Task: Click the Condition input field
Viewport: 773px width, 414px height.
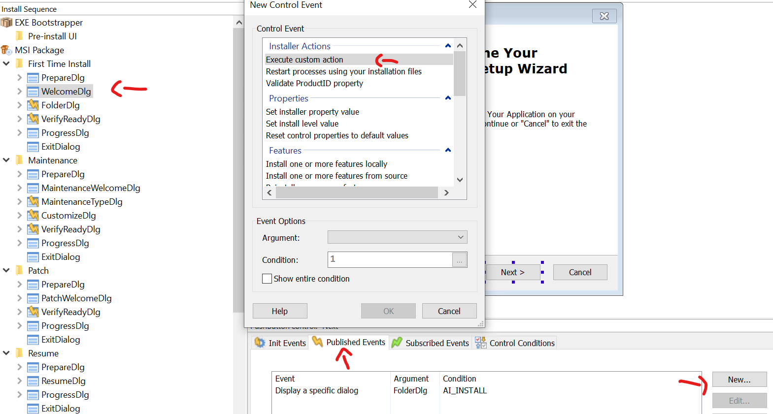Action: pos(390,259)
